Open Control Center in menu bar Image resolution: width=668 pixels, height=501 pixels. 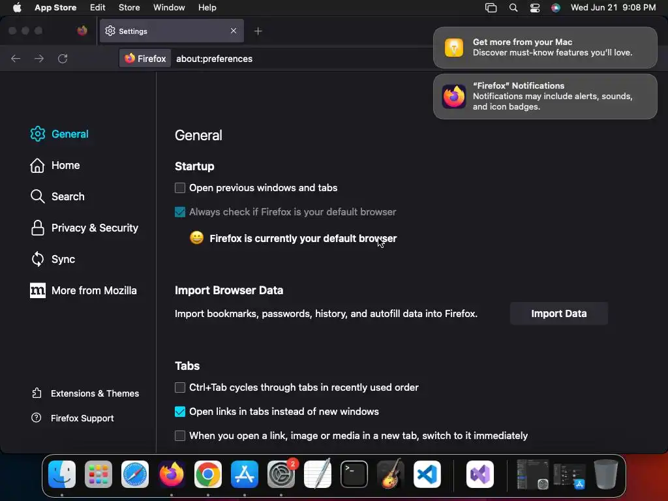(535, 8)
